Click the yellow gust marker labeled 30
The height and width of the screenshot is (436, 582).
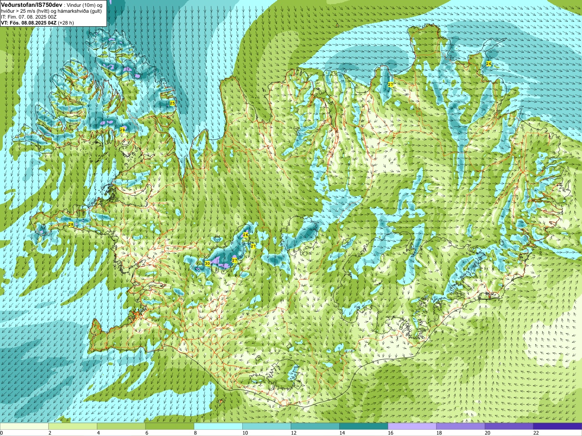[x=207, y=263]
